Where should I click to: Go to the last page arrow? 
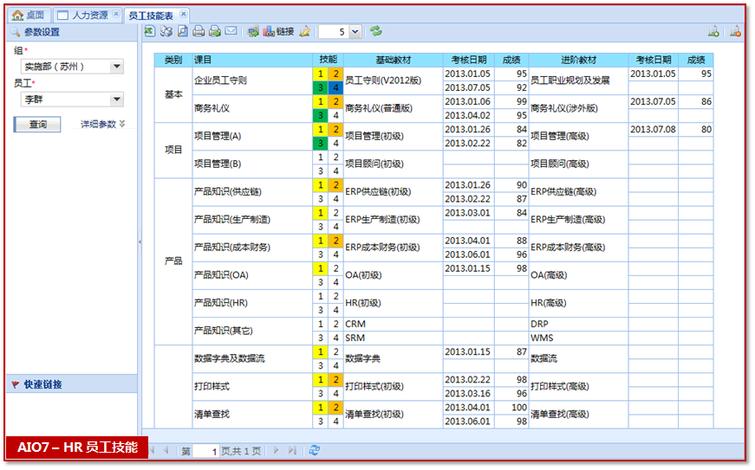(292, 450)
